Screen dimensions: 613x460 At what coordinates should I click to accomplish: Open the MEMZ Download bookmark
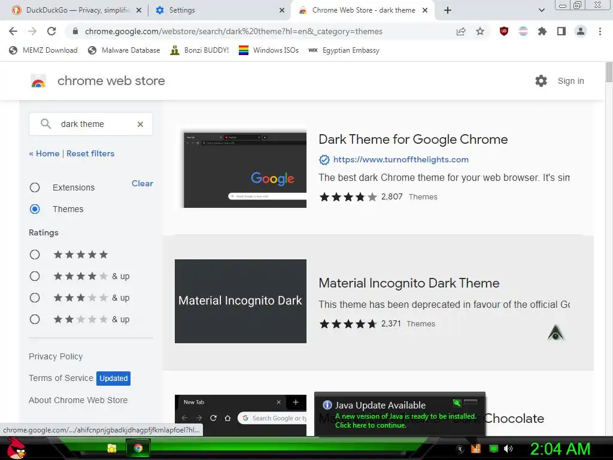43,50
